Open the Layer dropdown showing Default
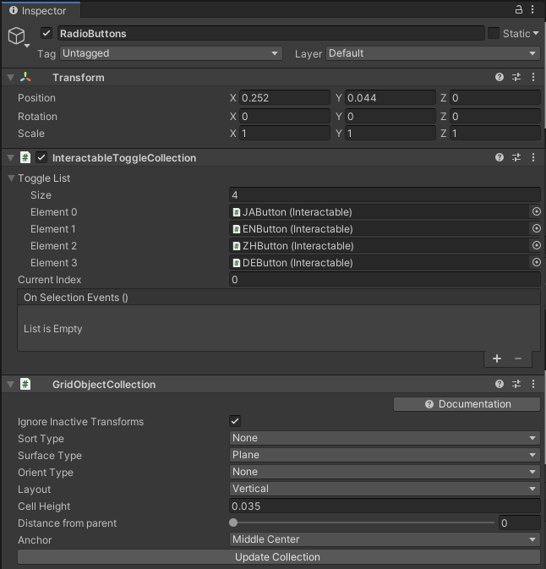 433,53
